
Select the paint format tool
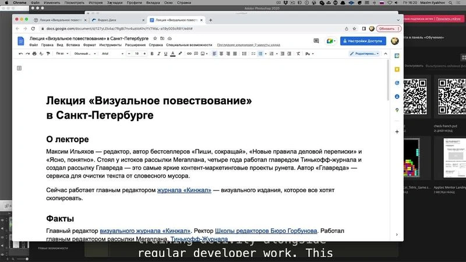point(48,54)
